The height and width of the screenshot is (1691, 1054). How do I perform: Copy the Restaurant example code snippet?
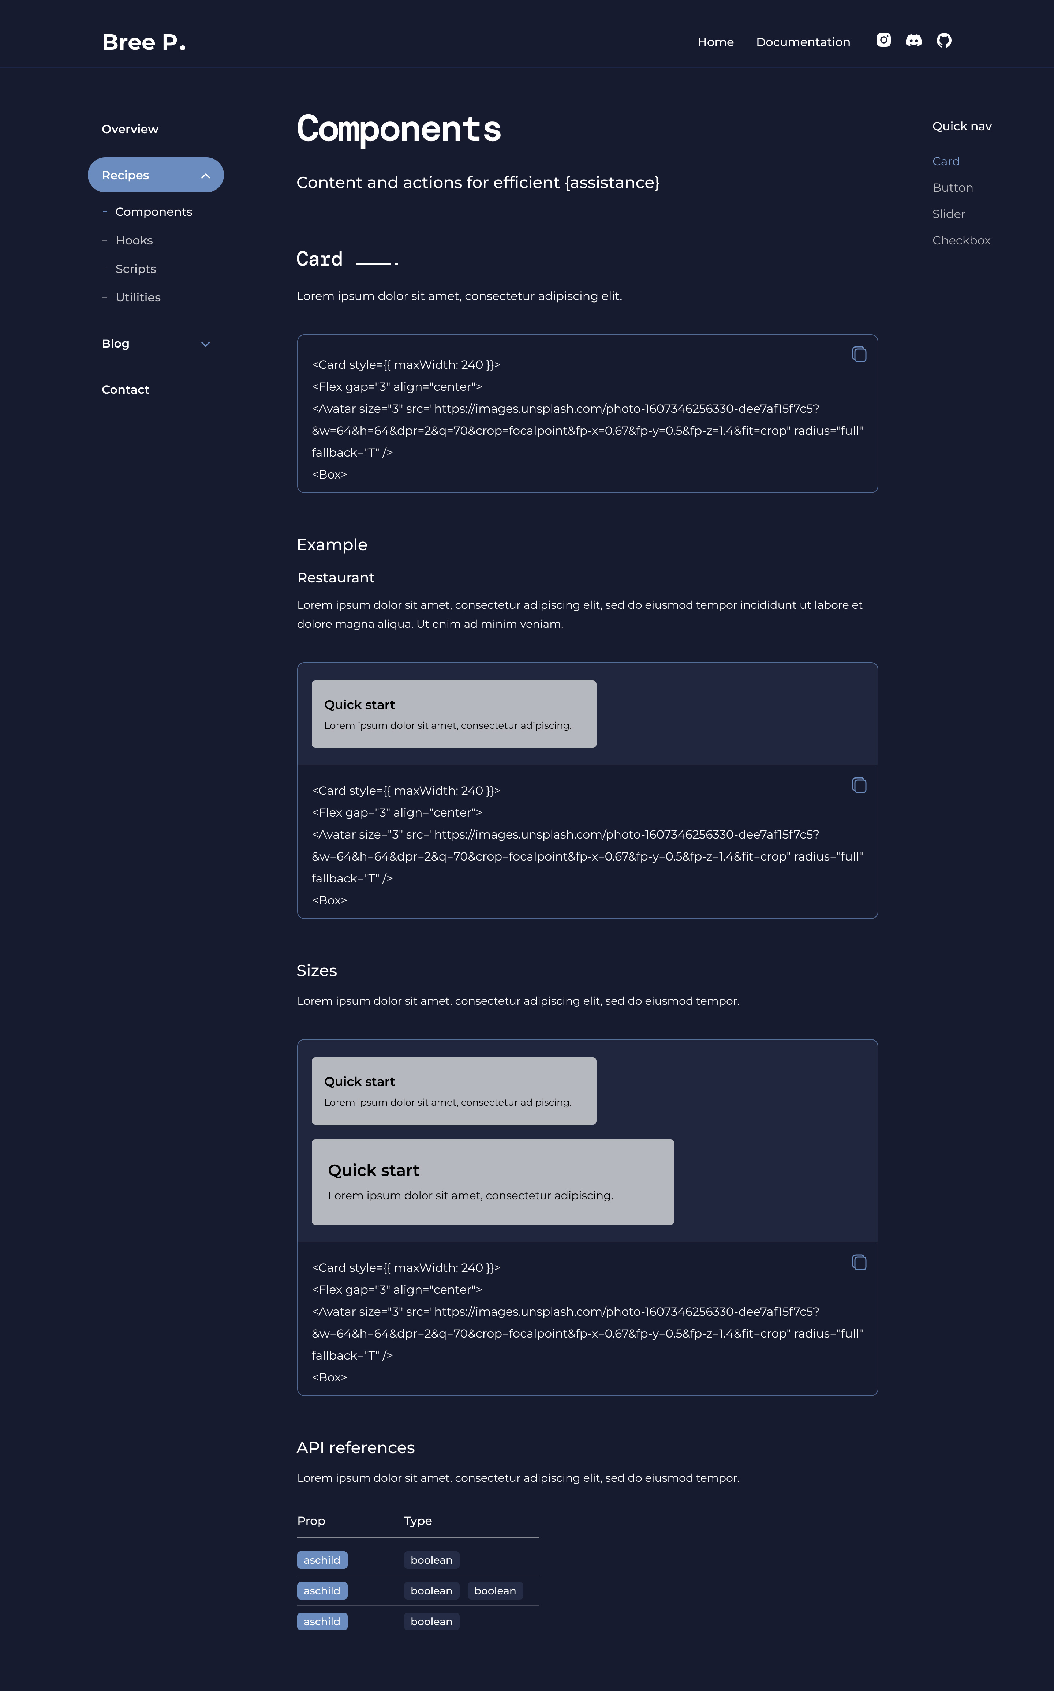click(860, 786)
